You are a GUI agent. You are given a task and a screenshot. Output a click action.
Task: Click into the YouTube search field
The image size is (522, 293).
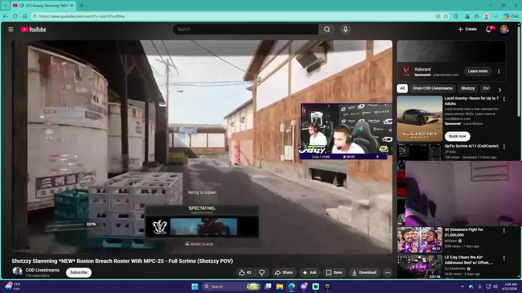tap(246, 29)
